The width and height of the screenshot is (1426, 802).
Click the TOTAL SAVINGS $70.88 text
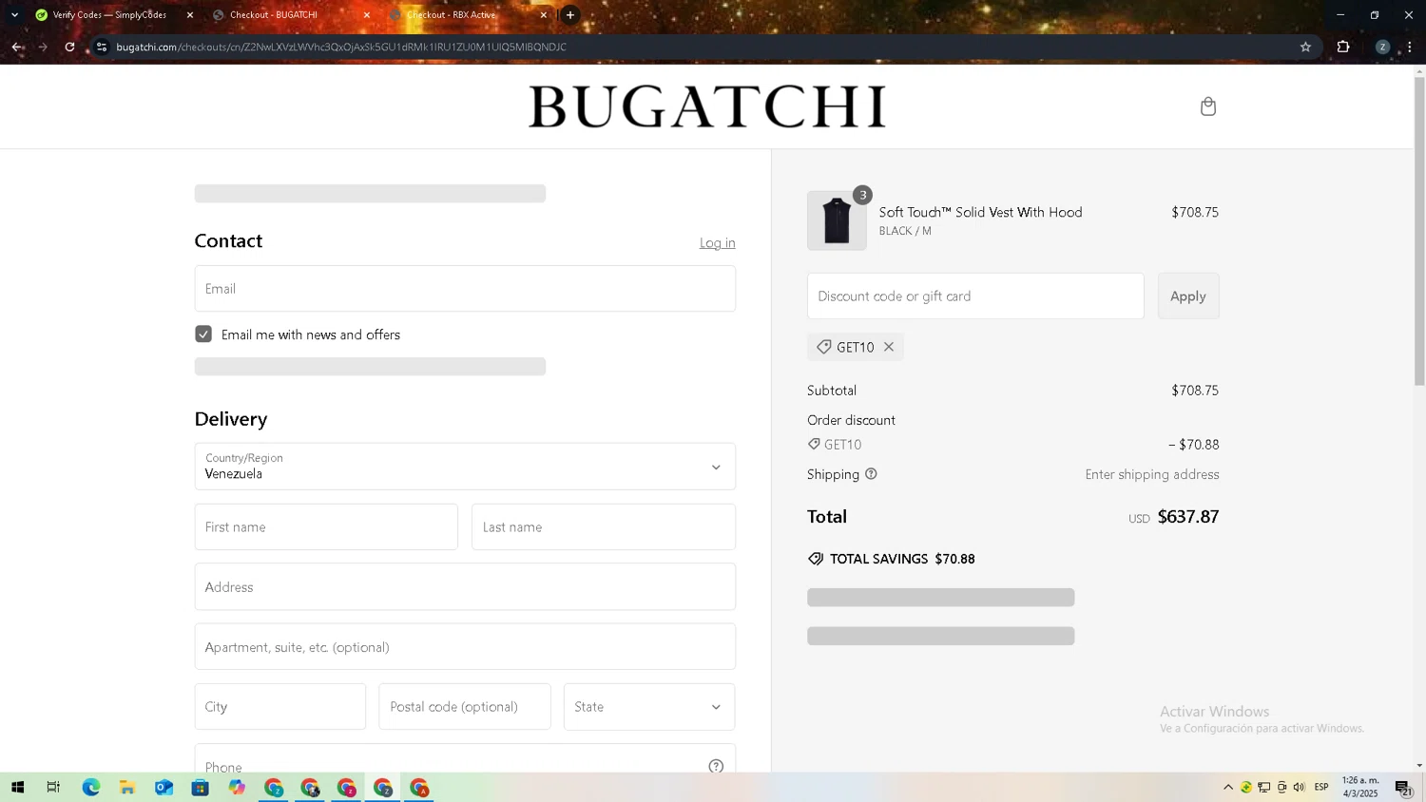pos(902,559)
